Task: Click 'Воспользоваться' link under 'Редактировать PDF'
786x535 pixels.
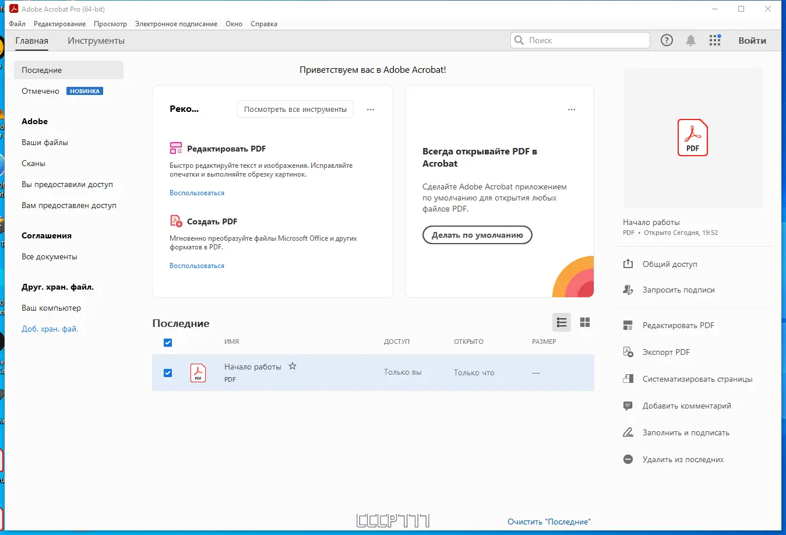Action: point(197,193)
